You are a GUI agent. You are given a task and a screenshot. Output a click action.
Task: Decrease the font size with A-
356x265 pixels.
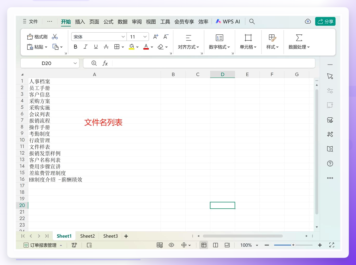pyautogui.click(x=166, y=37)
